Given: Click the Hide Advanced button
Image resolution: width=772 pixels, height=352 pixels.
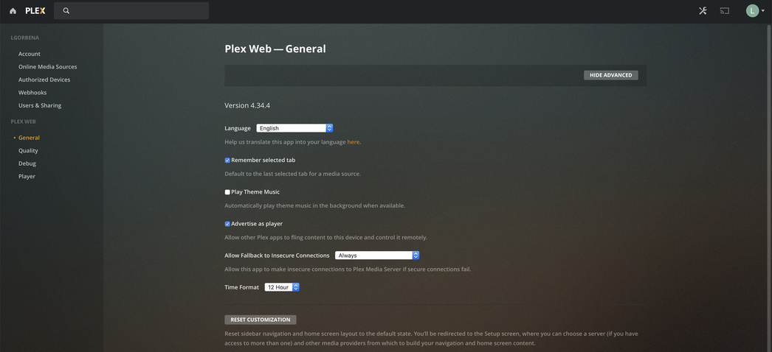Looking at the screenshot, I should click(610, 75).
